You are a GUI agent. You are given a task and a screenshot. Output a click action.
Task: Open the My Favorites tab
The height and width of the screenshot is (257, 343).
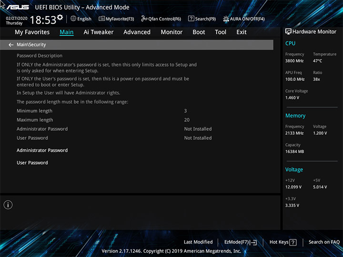point(32,32)
